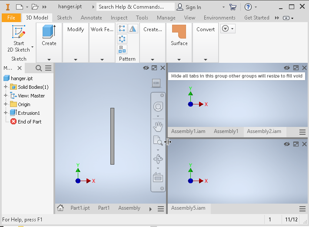Image resolution: width=309 pixels, height=227 pixels.
Task: Select the Mirror tool
Action: pyautogui.click(x=133, y=29)
